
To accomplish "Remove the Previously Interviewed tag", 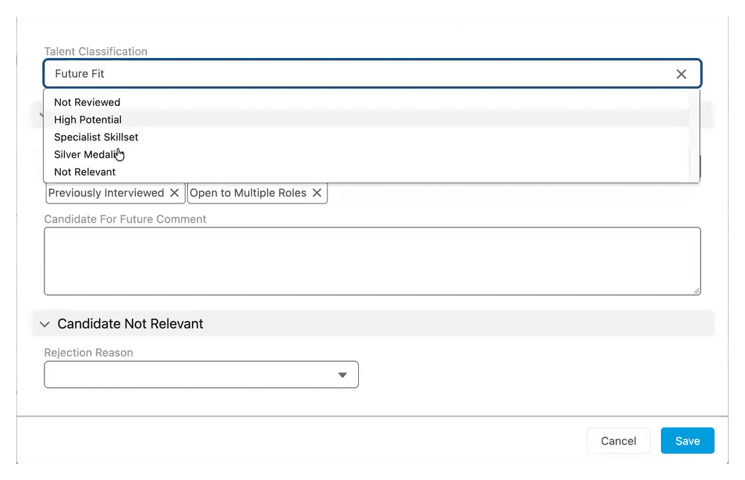I will click(174, 193).
